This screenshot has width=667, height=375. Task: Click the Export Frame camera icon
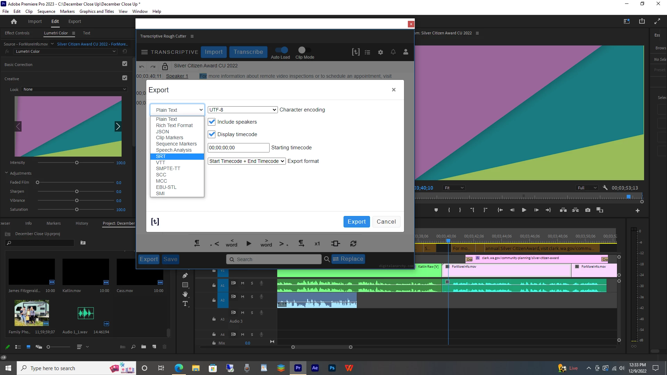pos(587,210)
